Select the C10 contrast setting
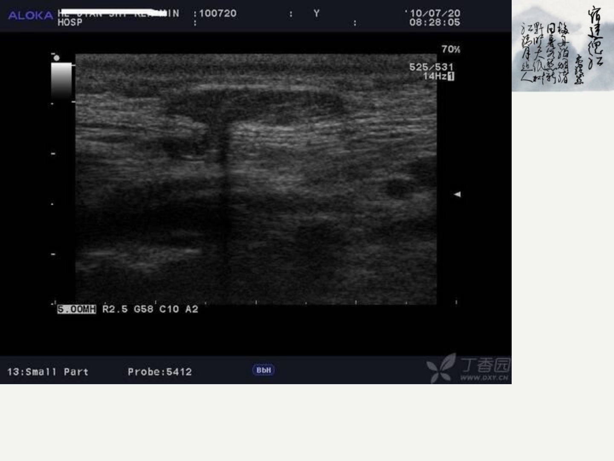 (x=169, y=309)
